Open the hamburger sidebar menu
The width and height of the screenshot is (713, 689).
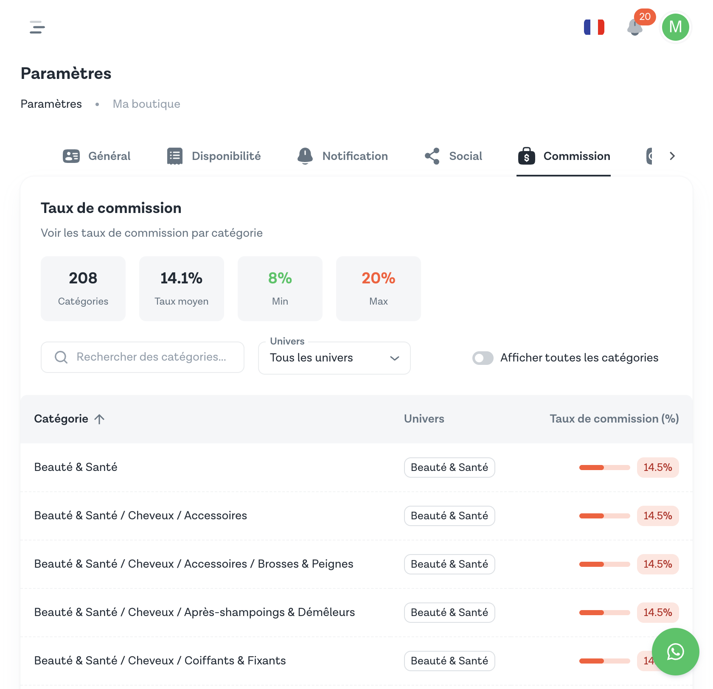click(37, 27)
